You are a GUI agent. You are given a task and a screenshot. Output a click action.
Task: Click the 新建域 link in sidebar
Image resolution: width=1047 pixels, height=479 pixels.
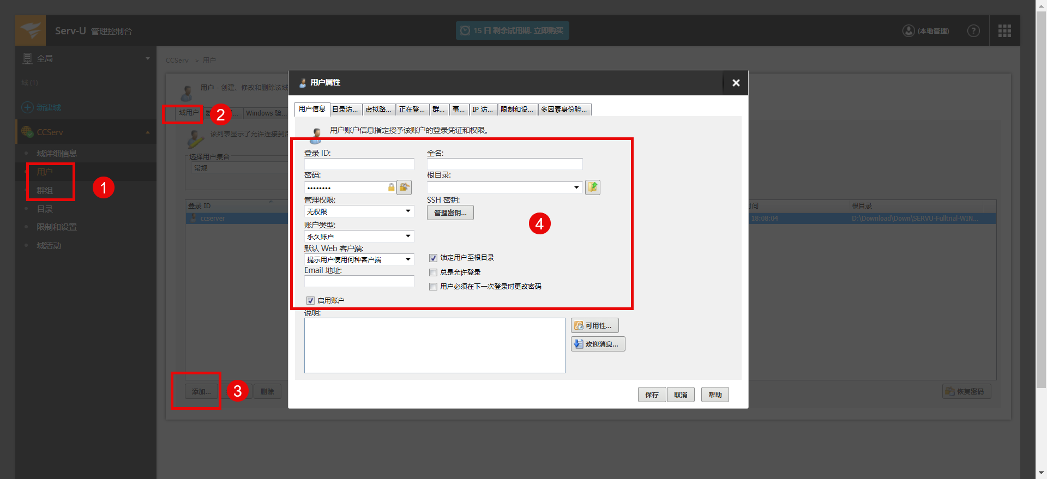coord(49,108)
